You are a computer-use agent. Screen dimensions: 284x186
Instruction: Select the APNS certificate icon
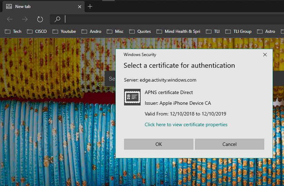[x=132, y=97]
